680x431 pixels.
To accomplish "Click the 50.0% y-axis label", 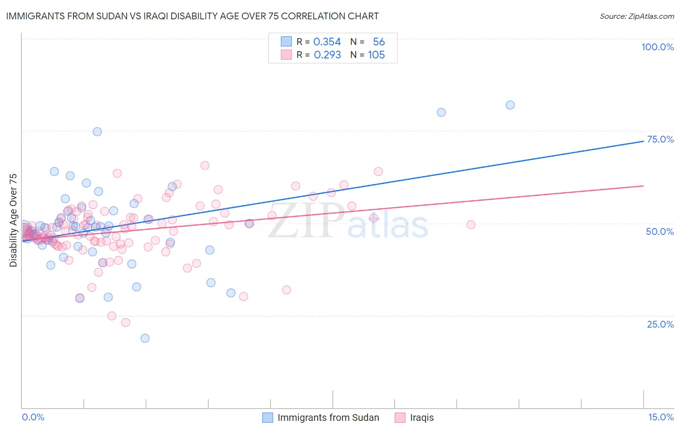I will click(x=660, y=231).
